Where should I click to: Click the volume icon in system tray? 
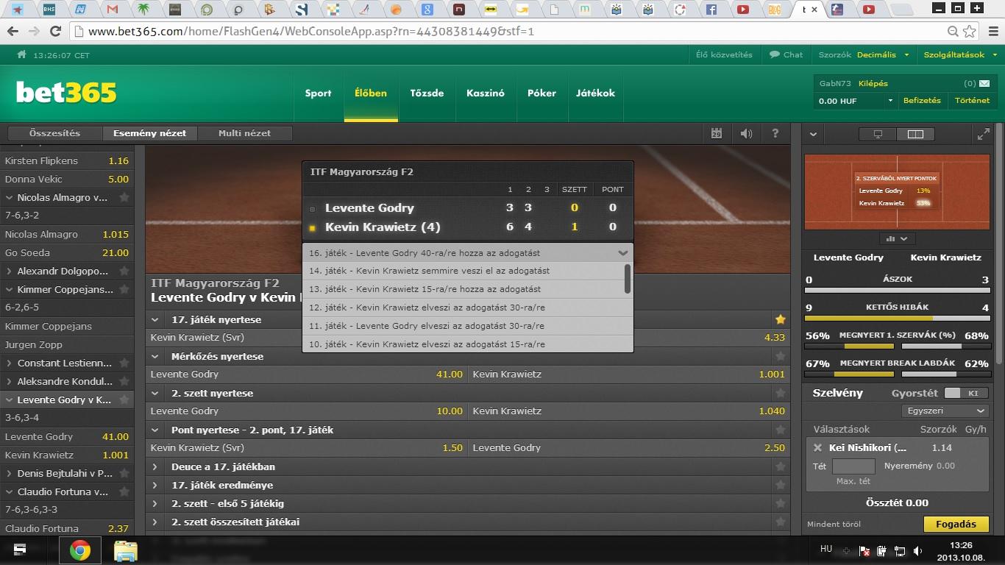[x=917, y=550]
